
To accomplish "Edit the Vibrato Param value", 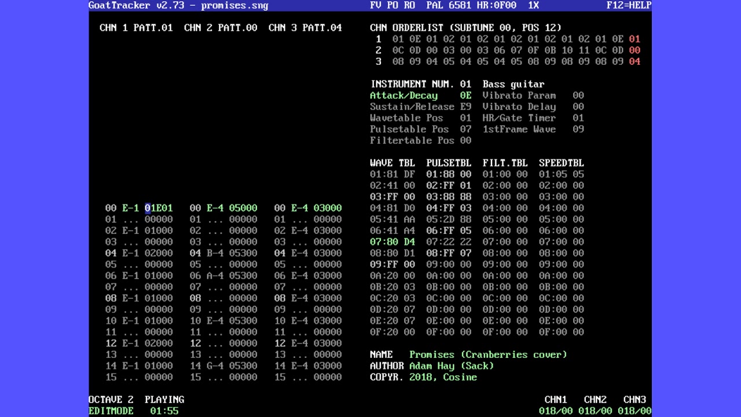I will tap(578, 96).
